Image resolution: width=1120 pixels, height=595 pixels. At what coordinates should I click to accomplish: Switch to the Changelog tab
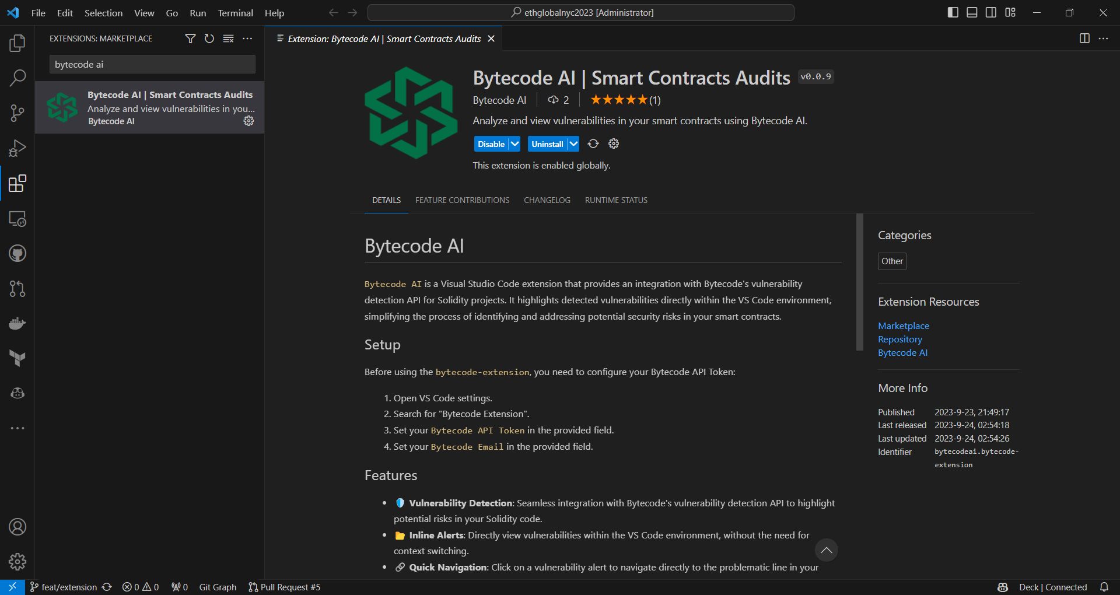click(547, 200)
